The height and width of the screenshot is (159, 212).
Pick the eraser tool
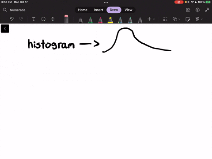(x=66, y=19)
